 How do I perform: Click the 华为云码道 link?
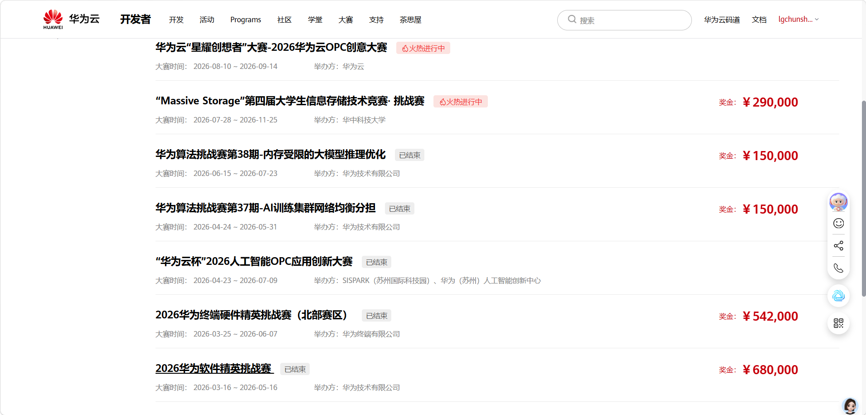click(722, 20)
